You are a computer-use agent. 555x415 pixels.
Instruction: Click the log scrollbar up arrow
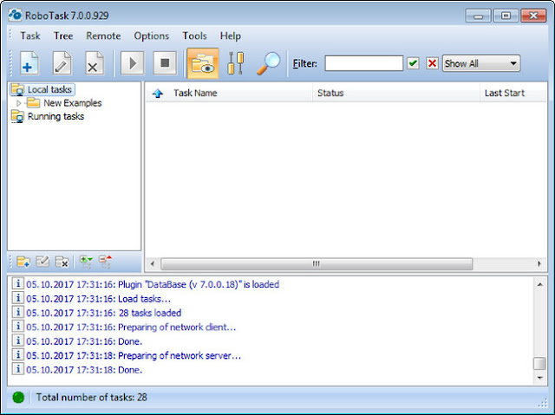pyautogui.click(x=539, y=284)
